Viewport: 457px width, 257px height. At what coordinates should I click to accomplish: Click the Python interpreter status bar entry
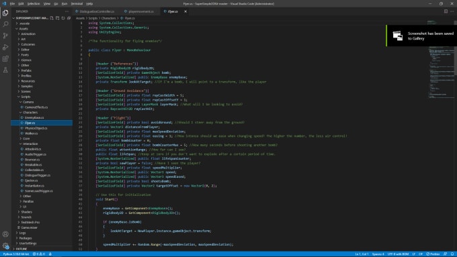[16, 254]
